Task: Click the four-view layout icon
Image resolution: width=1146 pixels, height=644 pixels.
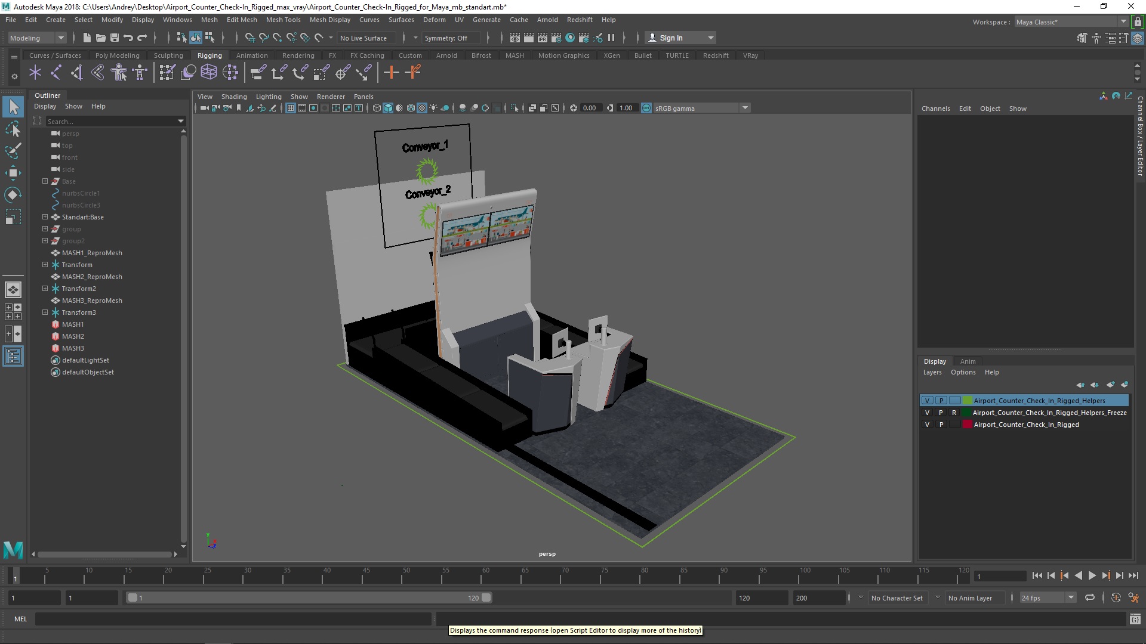Action: tap(13, 312)
